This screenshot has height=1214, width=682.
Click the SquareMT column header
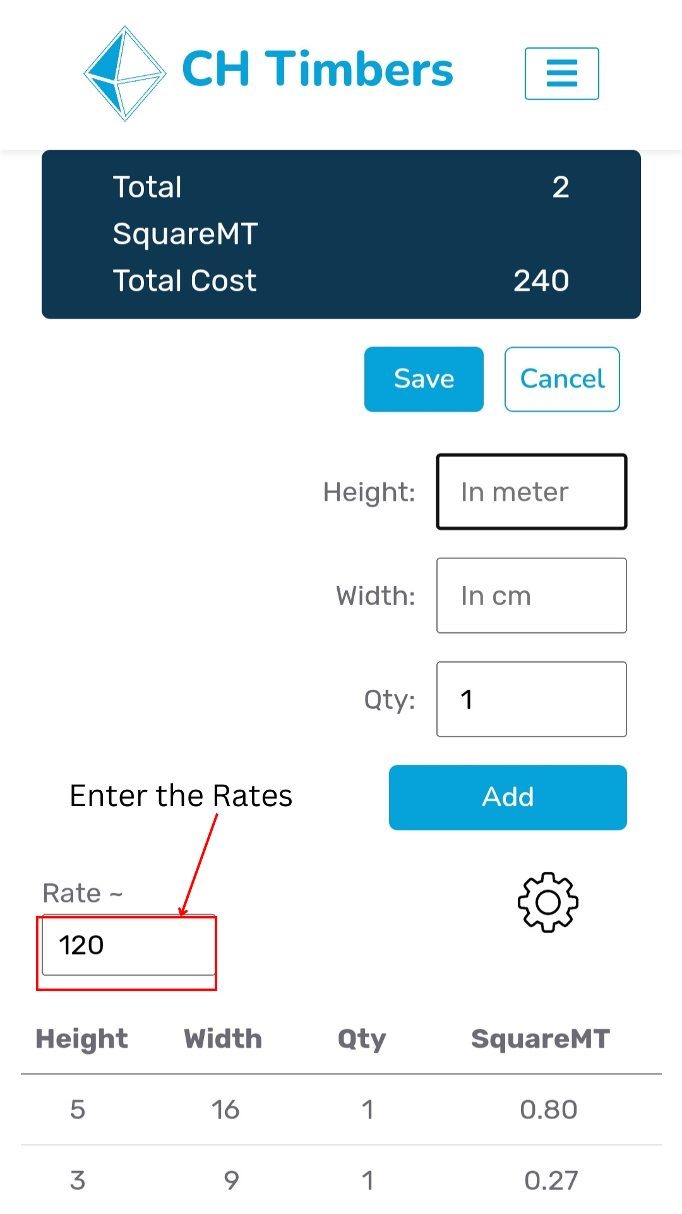click(x=541, y=1039)
